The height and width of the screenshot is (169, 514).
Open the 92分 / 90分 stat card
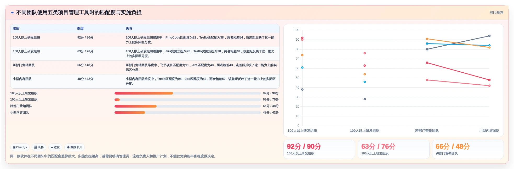point(319,149)
